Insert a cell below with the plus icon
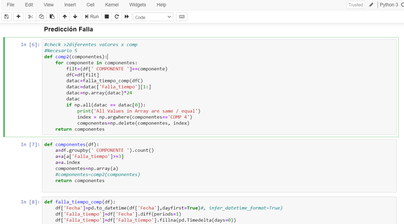Viewport: 404px width, 224px height. click(18, 17)
